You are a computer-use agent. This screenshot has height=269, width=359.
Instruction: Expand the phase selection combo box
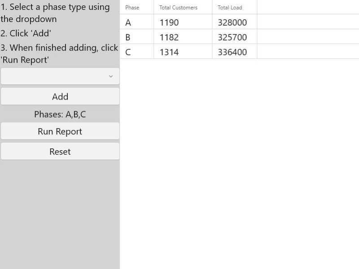click(x=60, y=76)
